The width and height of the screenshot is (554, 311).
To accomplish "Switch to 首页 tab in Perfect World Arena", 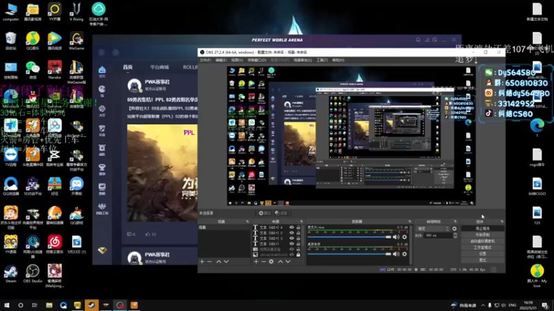I will 128,67.
